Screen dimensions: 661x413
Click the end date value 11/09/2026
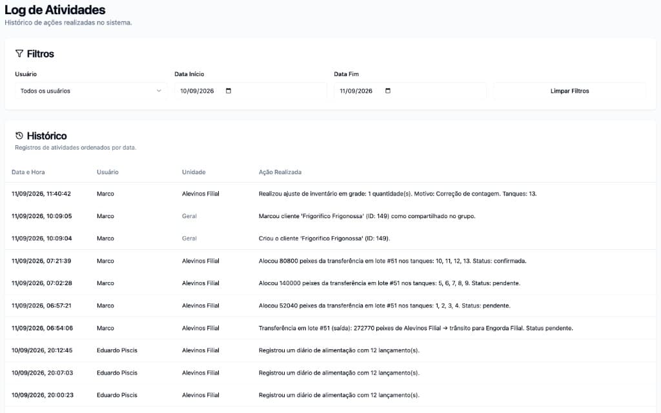356,90
